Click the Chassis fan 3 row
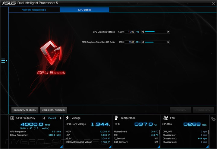 tap(185, 142)
